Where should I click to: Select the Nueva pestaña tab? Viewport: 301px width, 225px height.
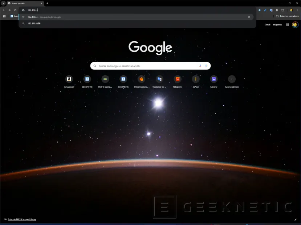point(25,3)
